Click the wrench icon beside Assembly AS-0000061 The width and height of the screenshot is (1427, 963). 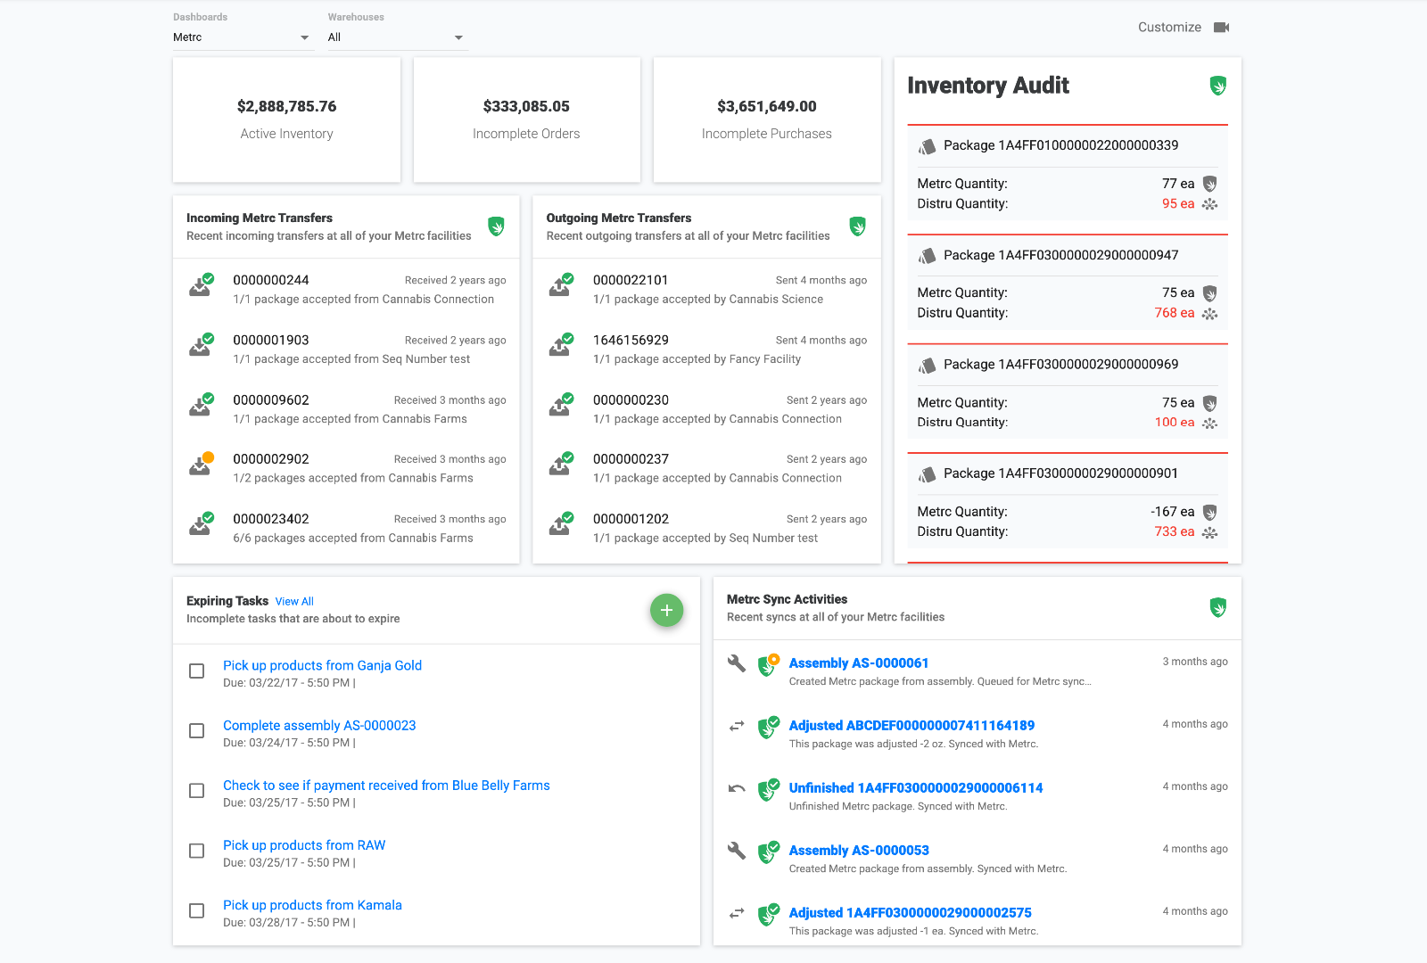click(737, 663)
